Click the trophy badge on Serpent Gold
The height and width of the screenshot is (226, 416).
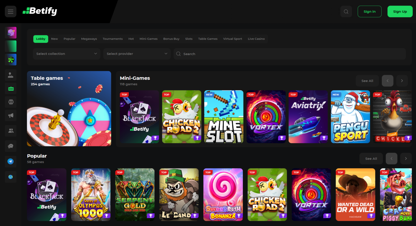[151, 216]
